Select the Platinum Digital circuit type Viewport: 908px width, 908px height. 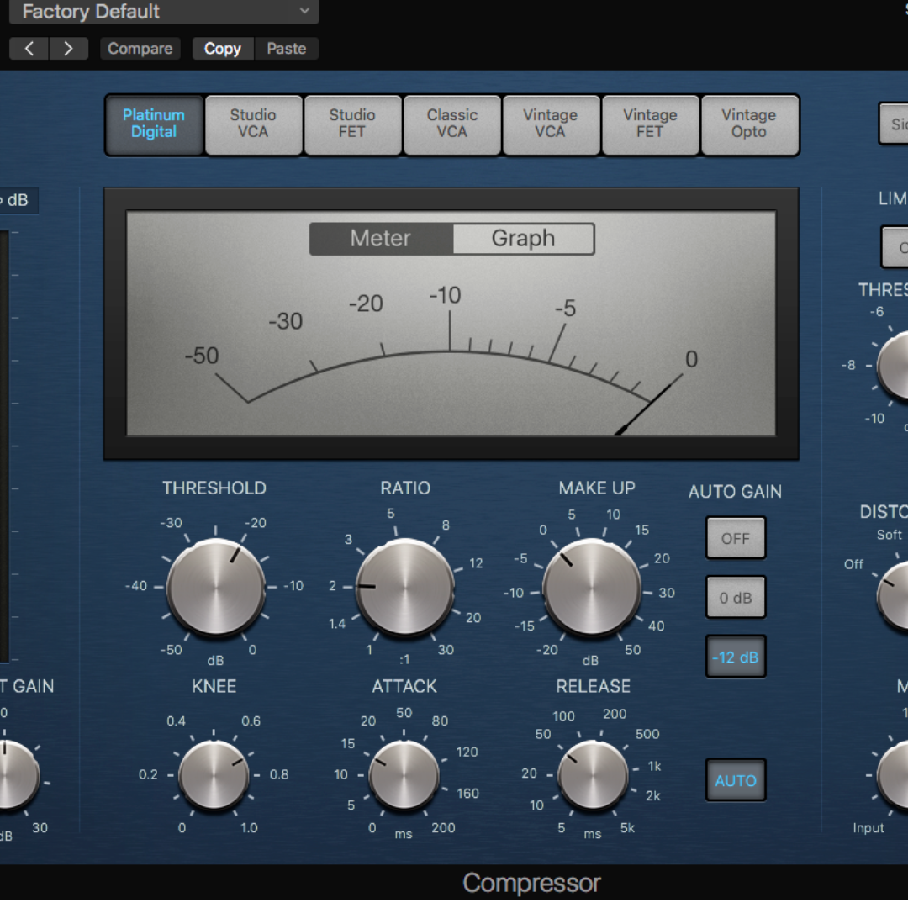(x=154, y=124)
